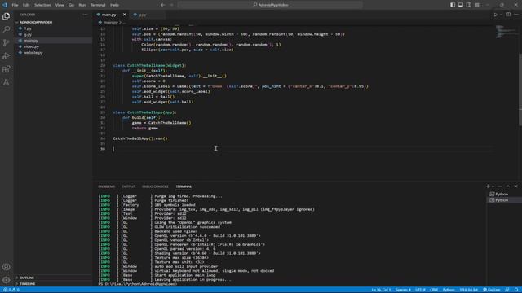
Task: Expand the OUTLINE section
Action: point(27,278)
